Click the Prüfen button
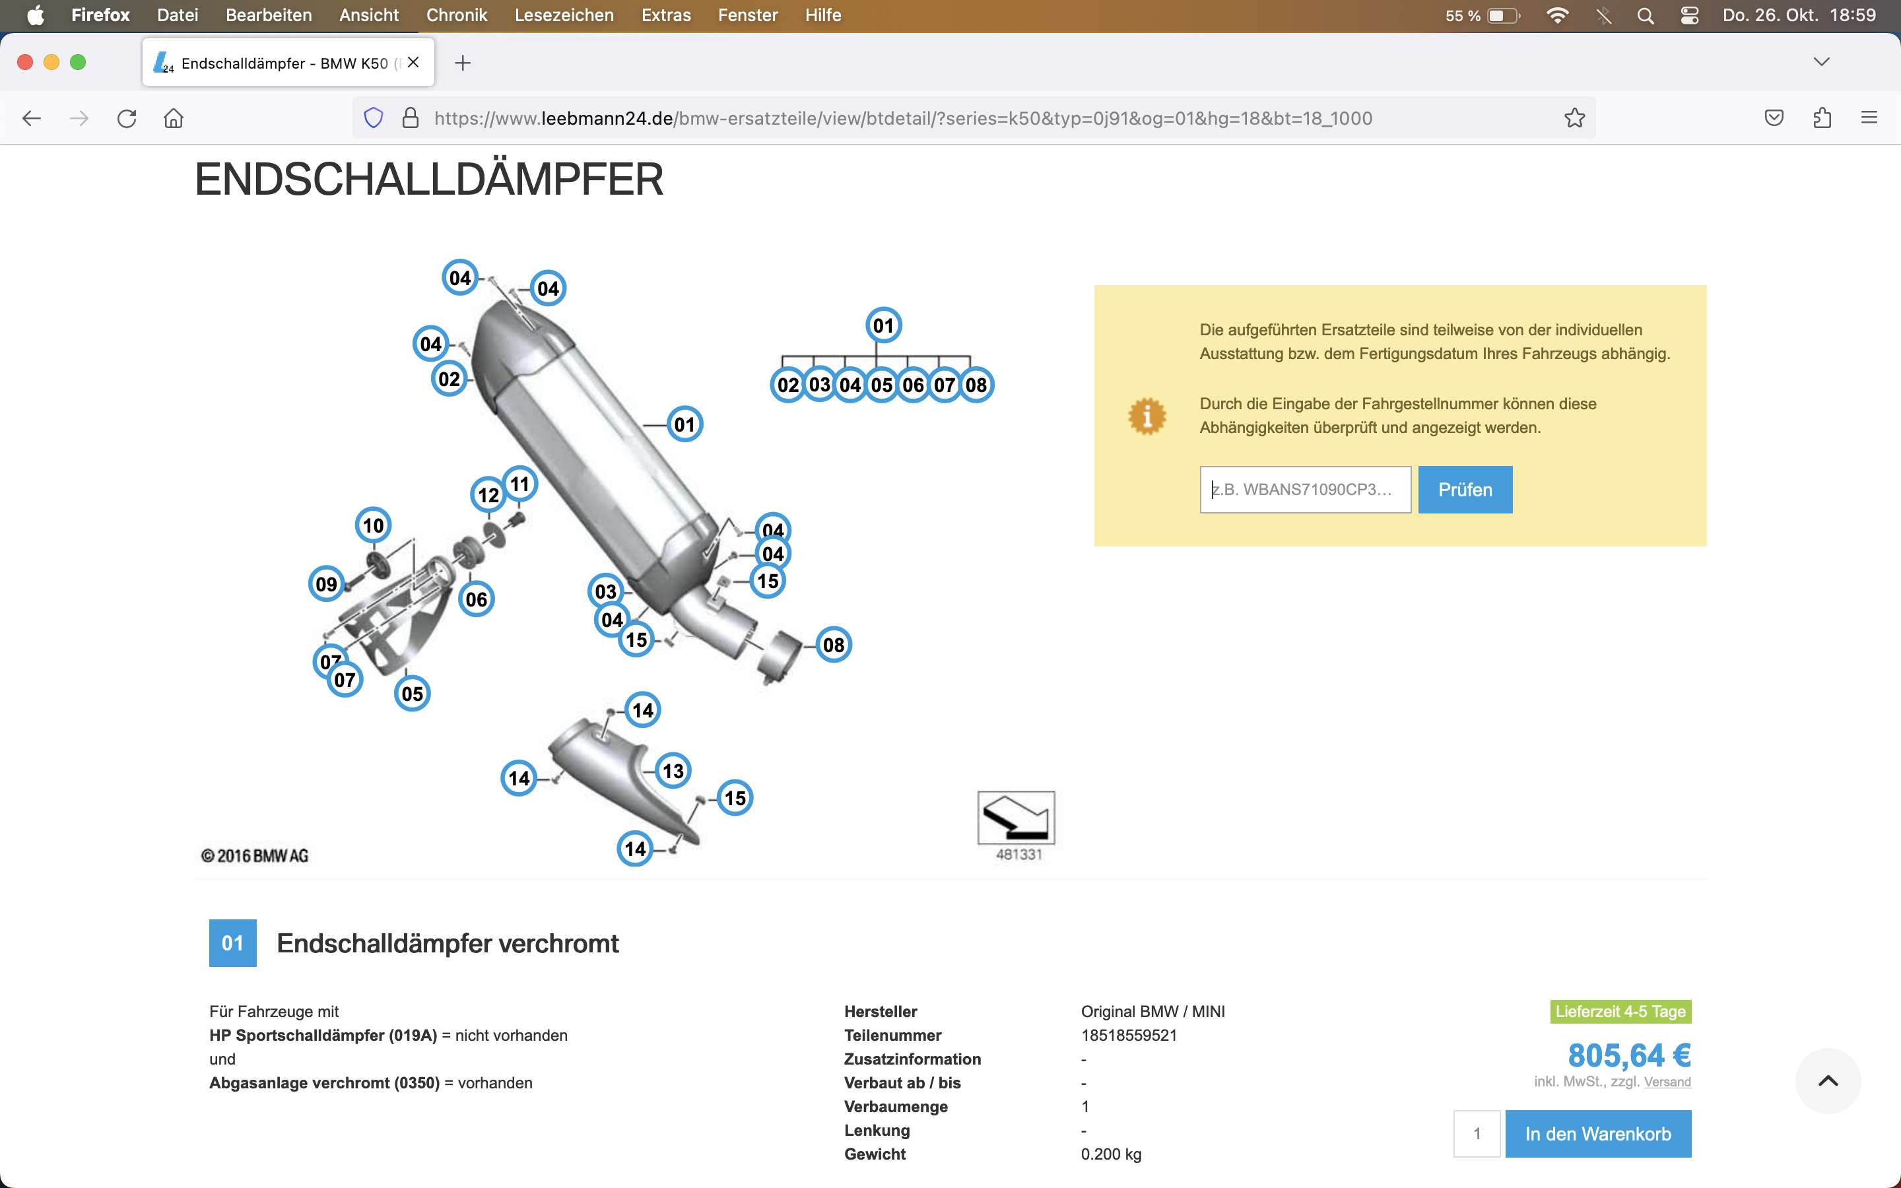 click(1464, 490)
